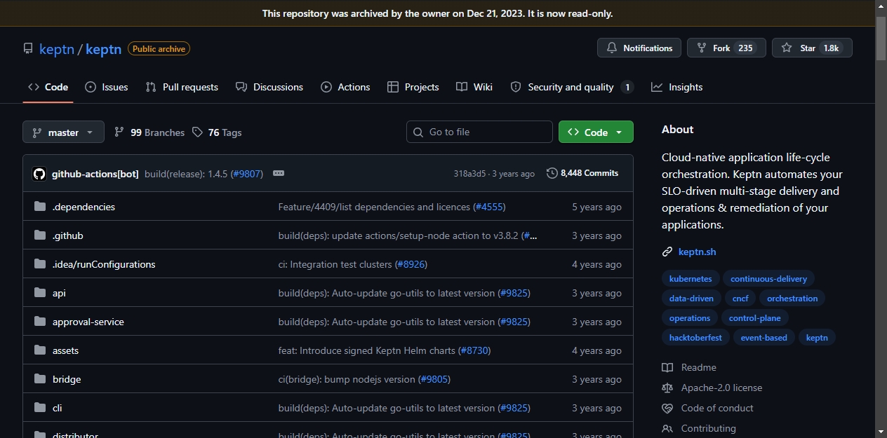Click the operations topic tag
Viewport: 887px width, 438px height.
point(690,318)
